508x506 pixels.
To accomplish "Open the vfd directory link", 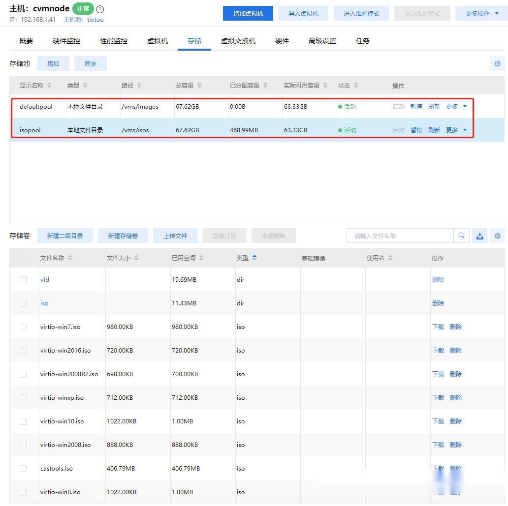I will point(45,279).
